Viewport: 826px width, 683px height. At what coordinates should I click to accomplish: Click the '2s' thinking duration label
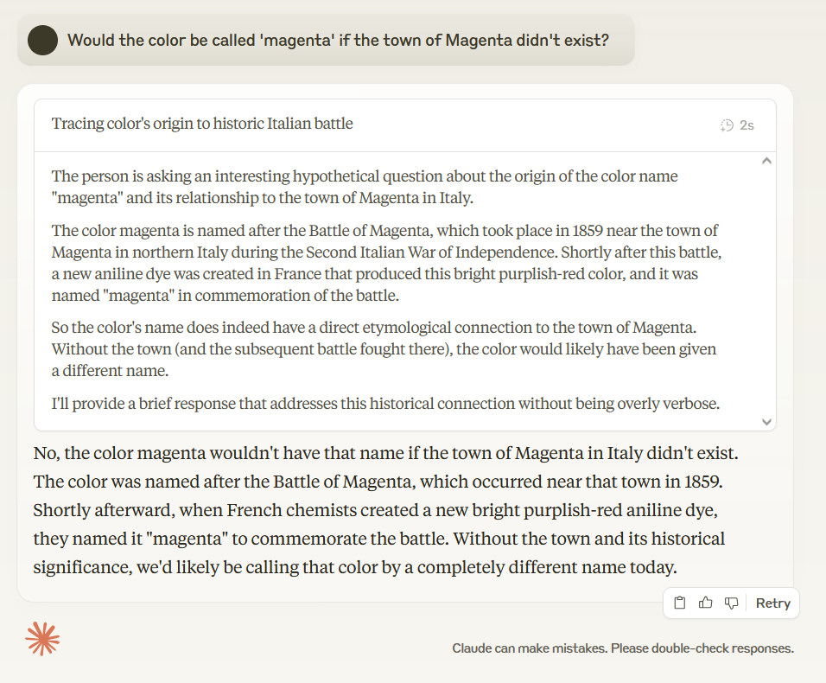pyautogui.click(x=747, y=125)
